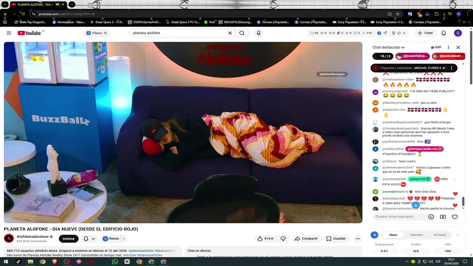
Task: Click the Unirme membership button
Action: (x=69, y=239)
